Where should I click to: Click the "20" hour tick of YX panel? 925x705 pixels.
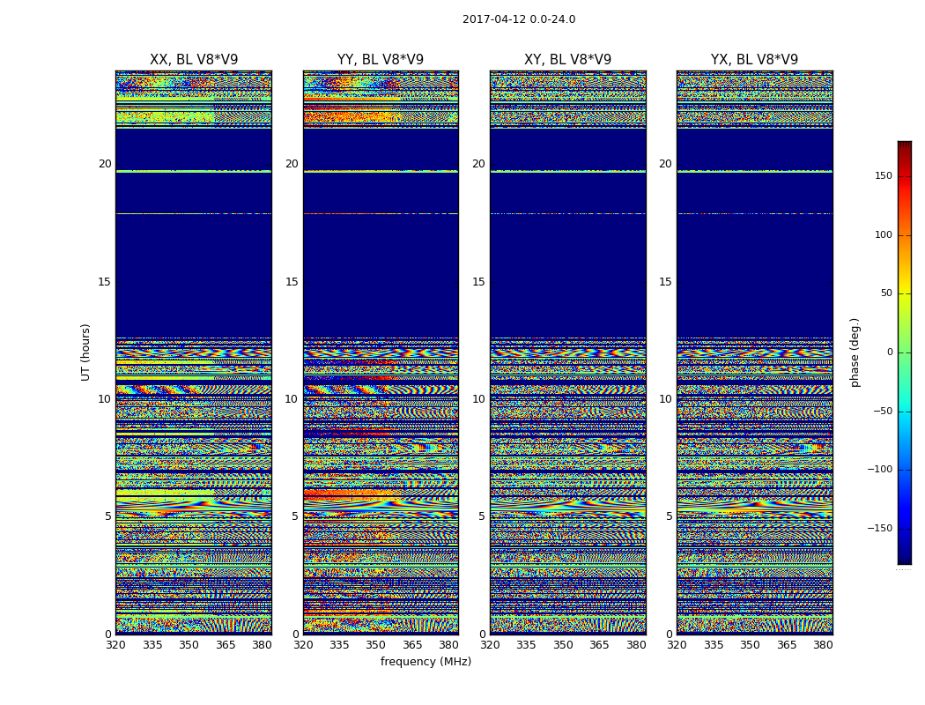coord(665,164)
